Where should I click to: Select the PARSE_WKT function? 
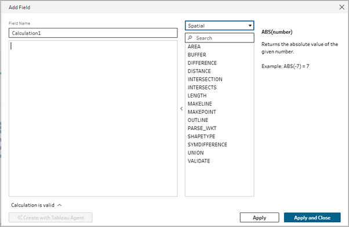[x=202, y=128]
